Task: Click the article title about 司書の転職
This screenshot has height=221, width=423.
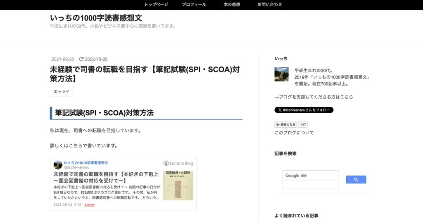Action: [x=145, y=74]
